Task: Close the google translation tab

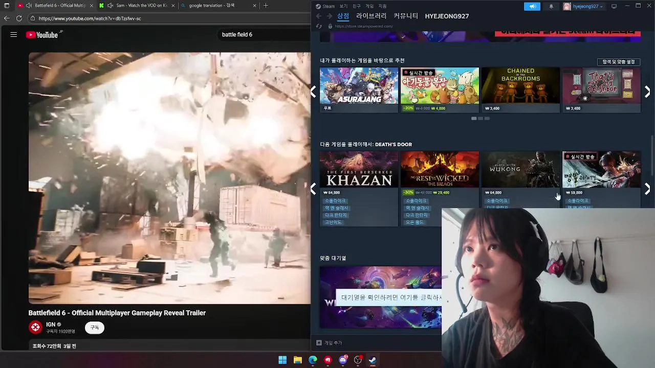Action: (254, 6)
